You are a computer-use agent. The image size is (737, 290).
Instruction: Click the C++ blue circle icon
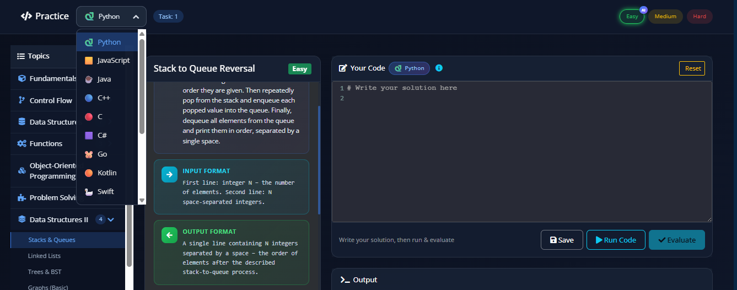89,98
